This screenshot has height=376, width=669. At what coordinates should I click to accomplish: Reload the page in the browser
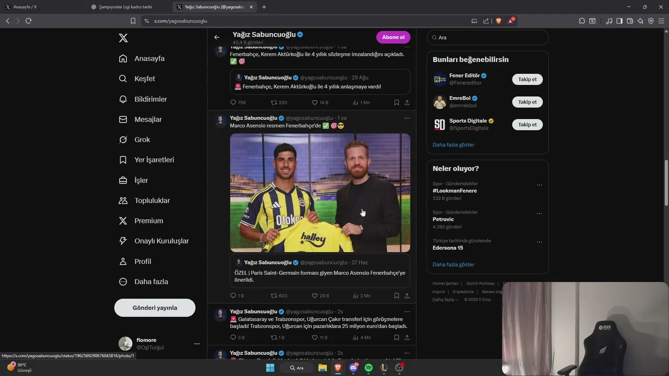click(x=28, y=21)
